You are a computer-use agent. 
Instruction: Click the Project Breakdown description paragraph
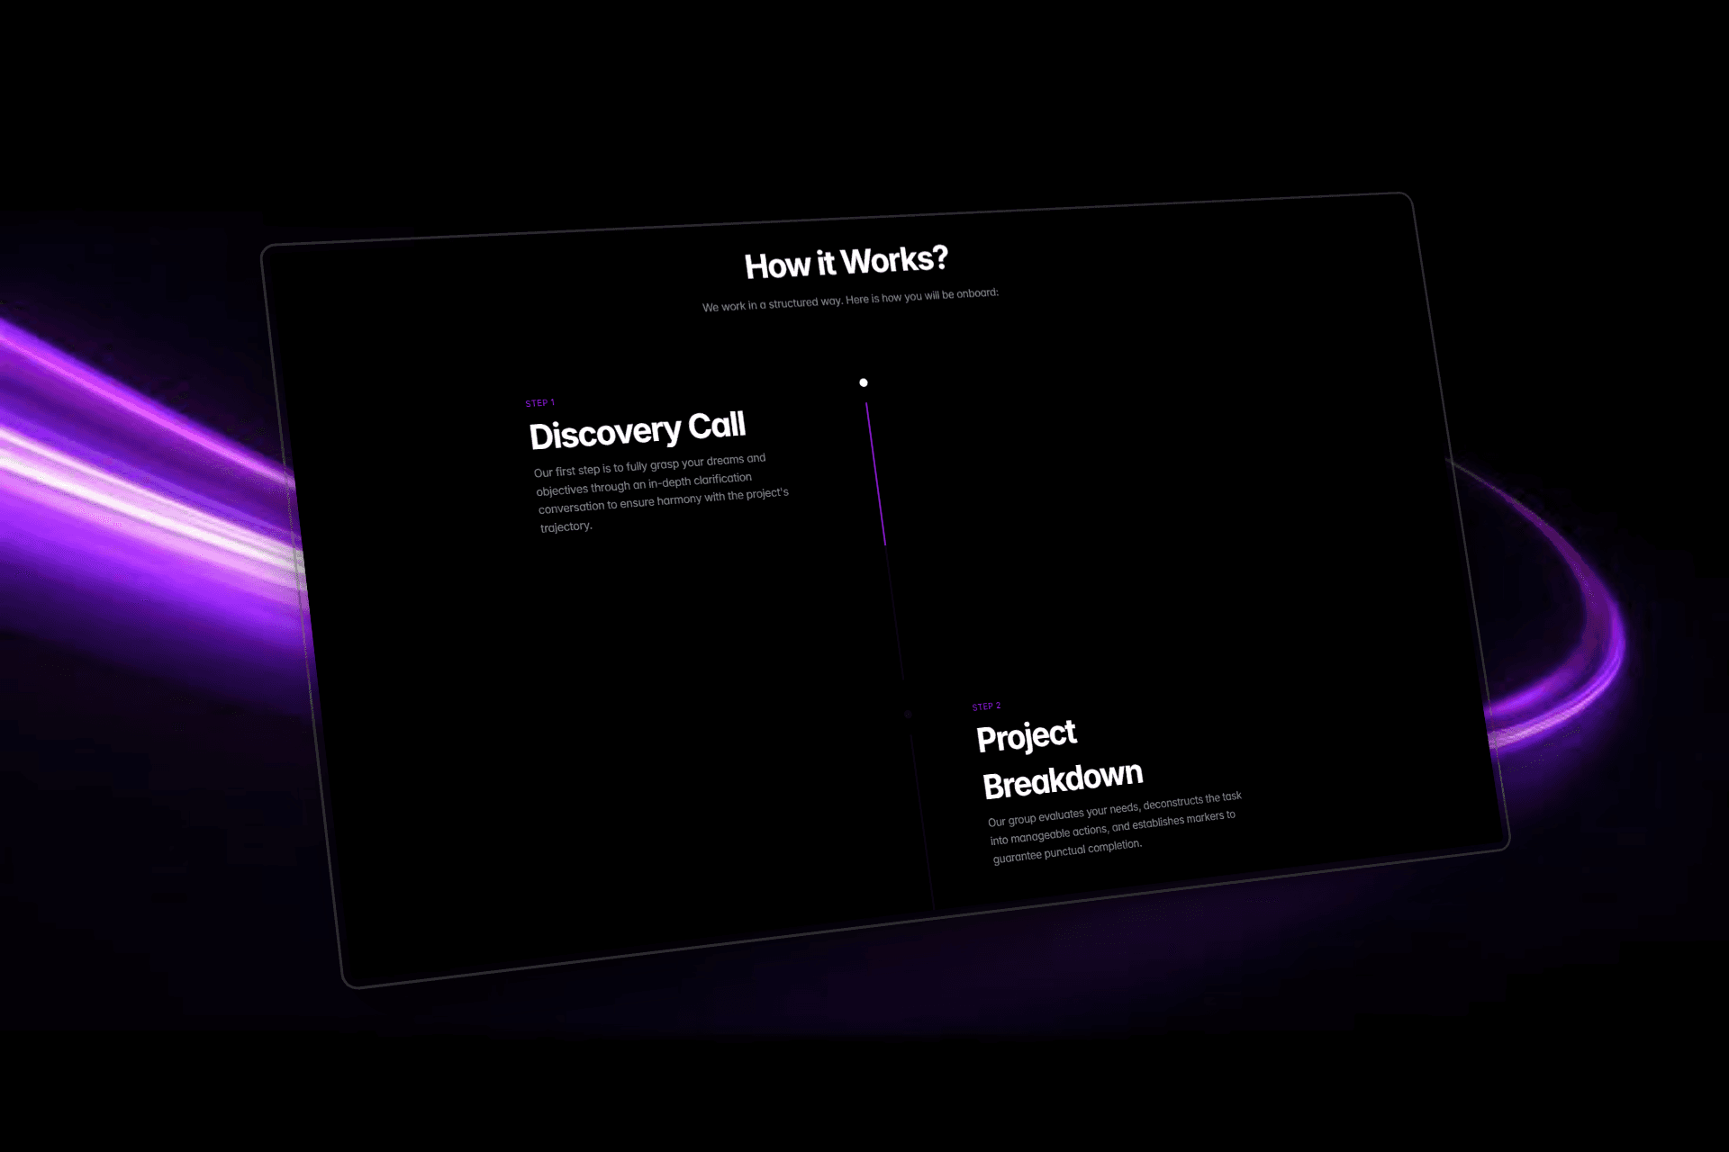click(x=1113, y=824)
